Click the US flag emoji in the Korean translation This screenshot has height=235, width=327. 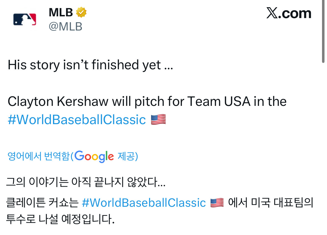(217, 203)
